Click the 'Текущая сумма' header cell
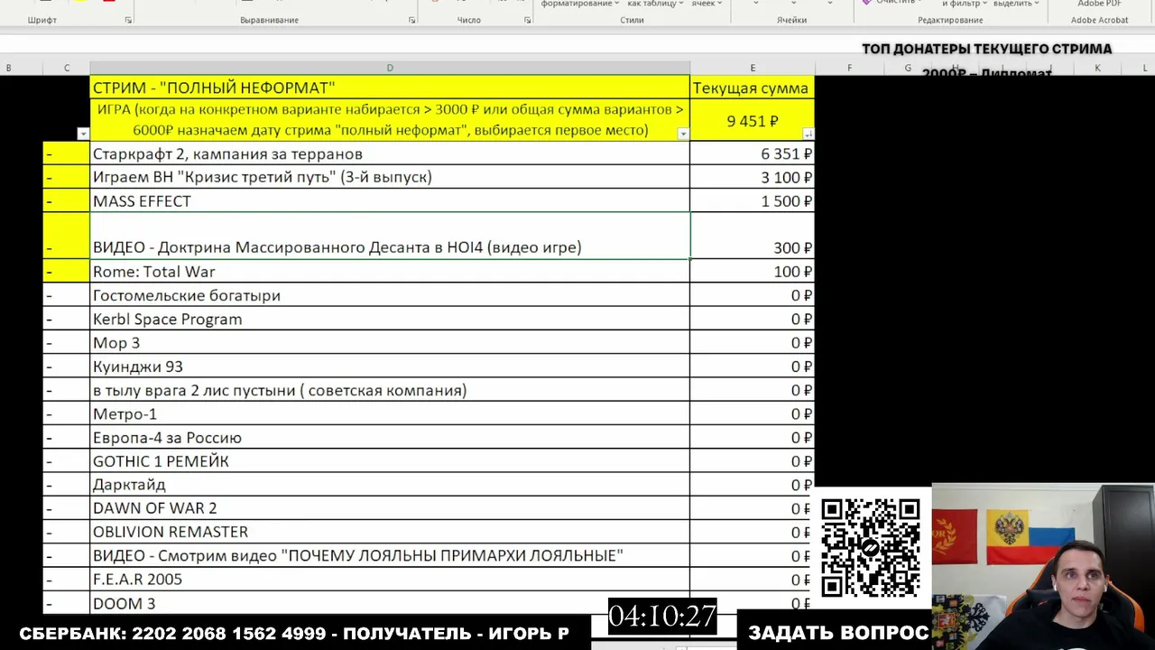Viewport: 1155px width, 650px height. (x=753, y=88)
